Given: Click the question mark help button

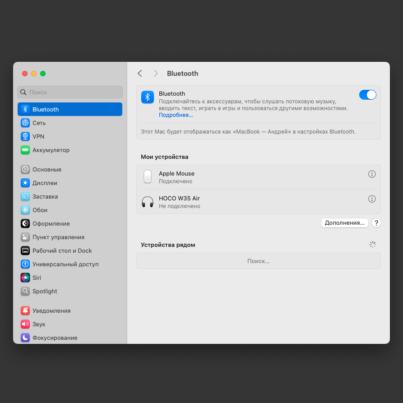Looking at the screenshot, I should (x=376, y=223).
